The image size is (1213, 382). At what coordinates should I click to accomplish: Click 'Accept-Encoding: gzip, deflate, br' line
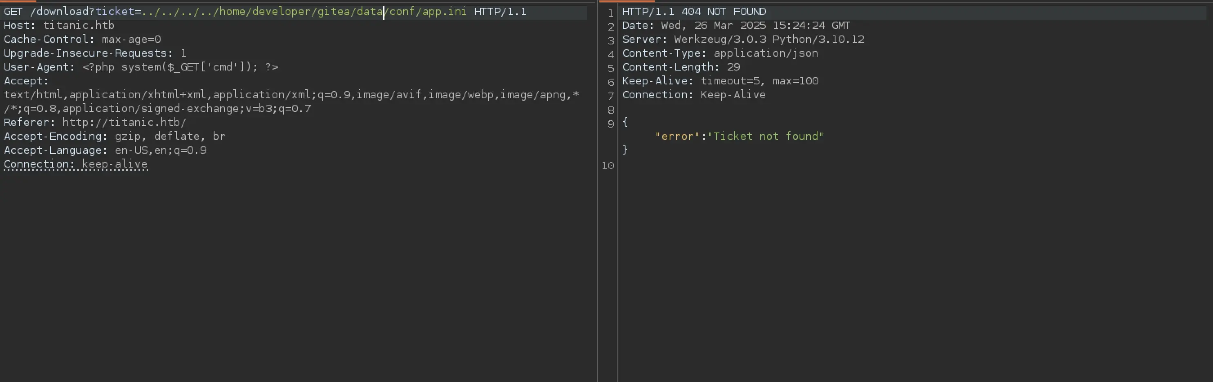[114, 136]
